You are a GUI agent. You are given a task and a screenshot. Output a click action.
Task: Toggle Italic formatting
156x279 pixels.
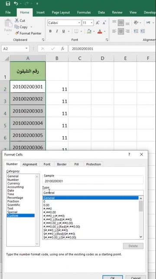(57, 31)
